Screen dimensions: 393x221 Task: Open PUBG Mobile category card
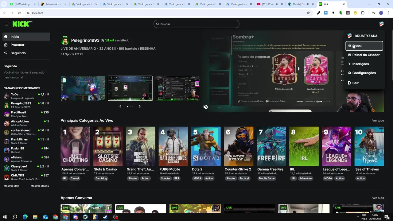point(173,146)
